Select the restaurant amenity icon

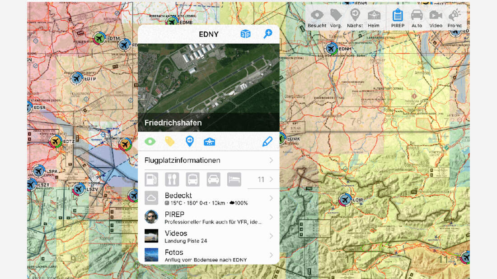coord(172,179)
